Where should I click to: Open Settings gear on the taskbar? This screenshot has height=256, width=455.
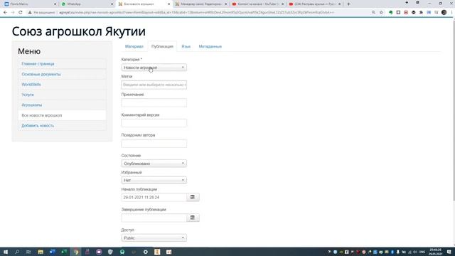point(145,252)
